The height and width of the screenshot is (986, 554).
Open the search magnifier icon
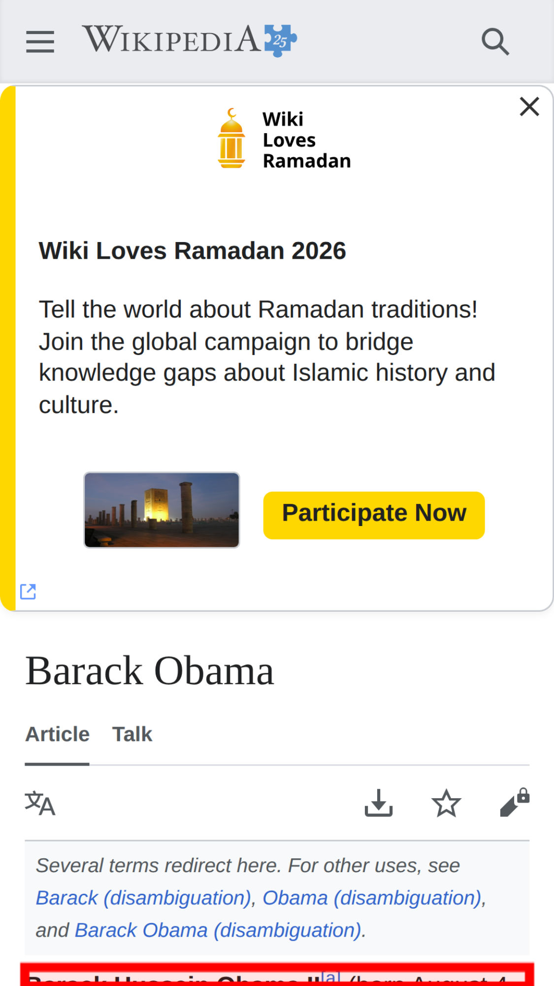pos(495,41)
